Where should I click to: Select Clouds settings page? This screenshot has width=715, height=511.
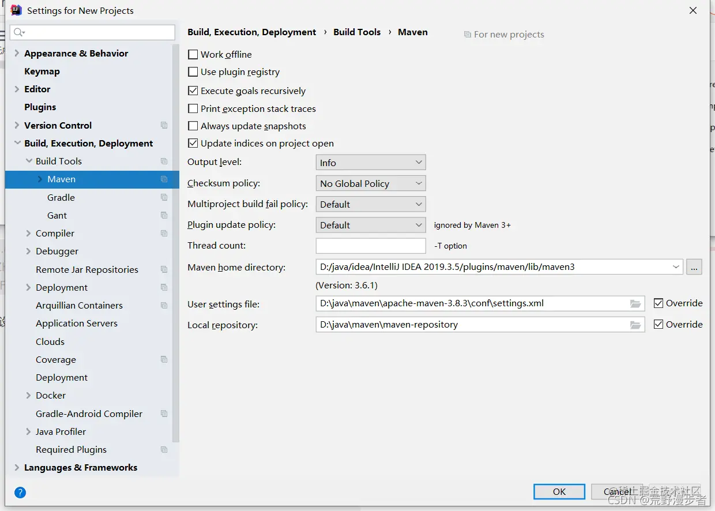(50, 341)
